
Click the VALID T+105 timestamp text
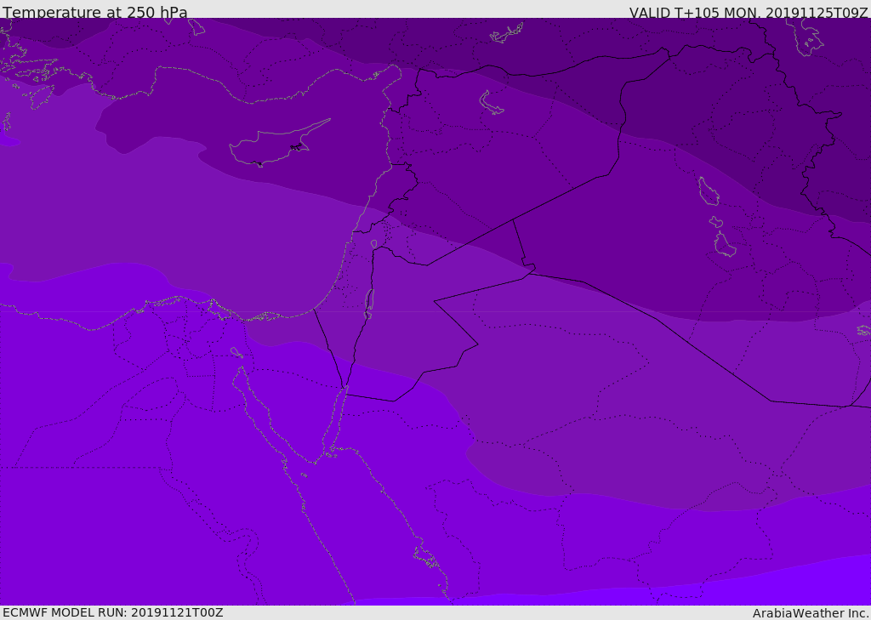click(x=748, y=13)
